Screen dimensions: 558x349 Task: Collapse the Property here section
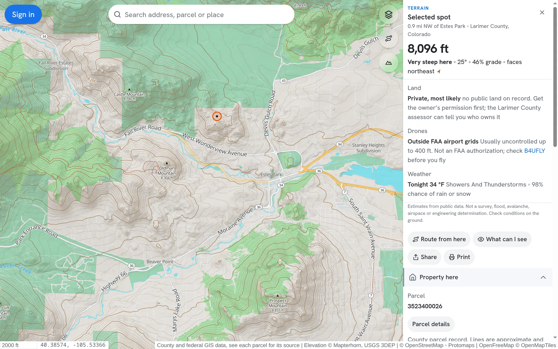pos(543,277)
